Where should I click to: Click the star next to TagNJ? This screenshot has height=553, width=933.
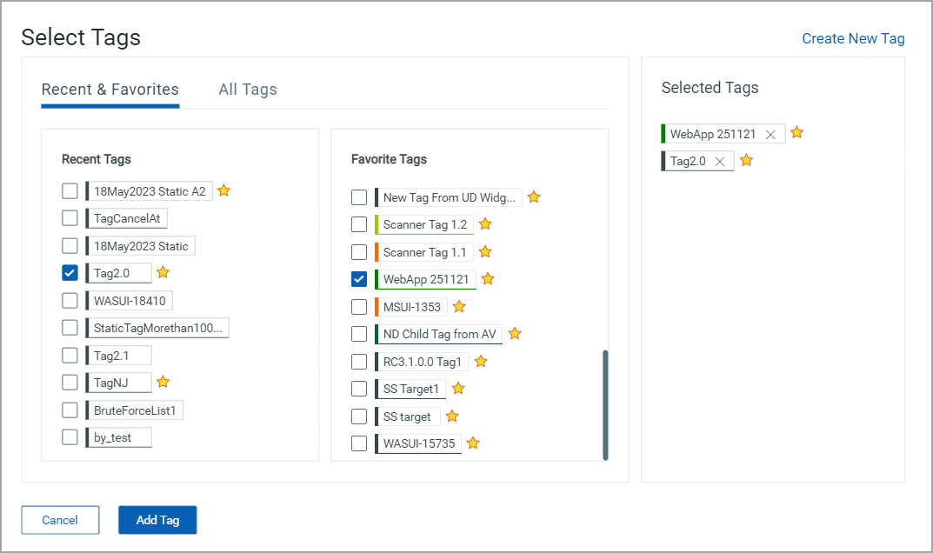(163, 382)
